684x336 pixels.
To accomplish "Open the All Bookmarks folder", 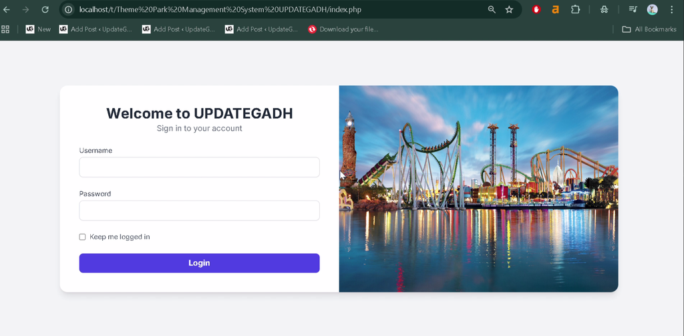I will 649,29.
